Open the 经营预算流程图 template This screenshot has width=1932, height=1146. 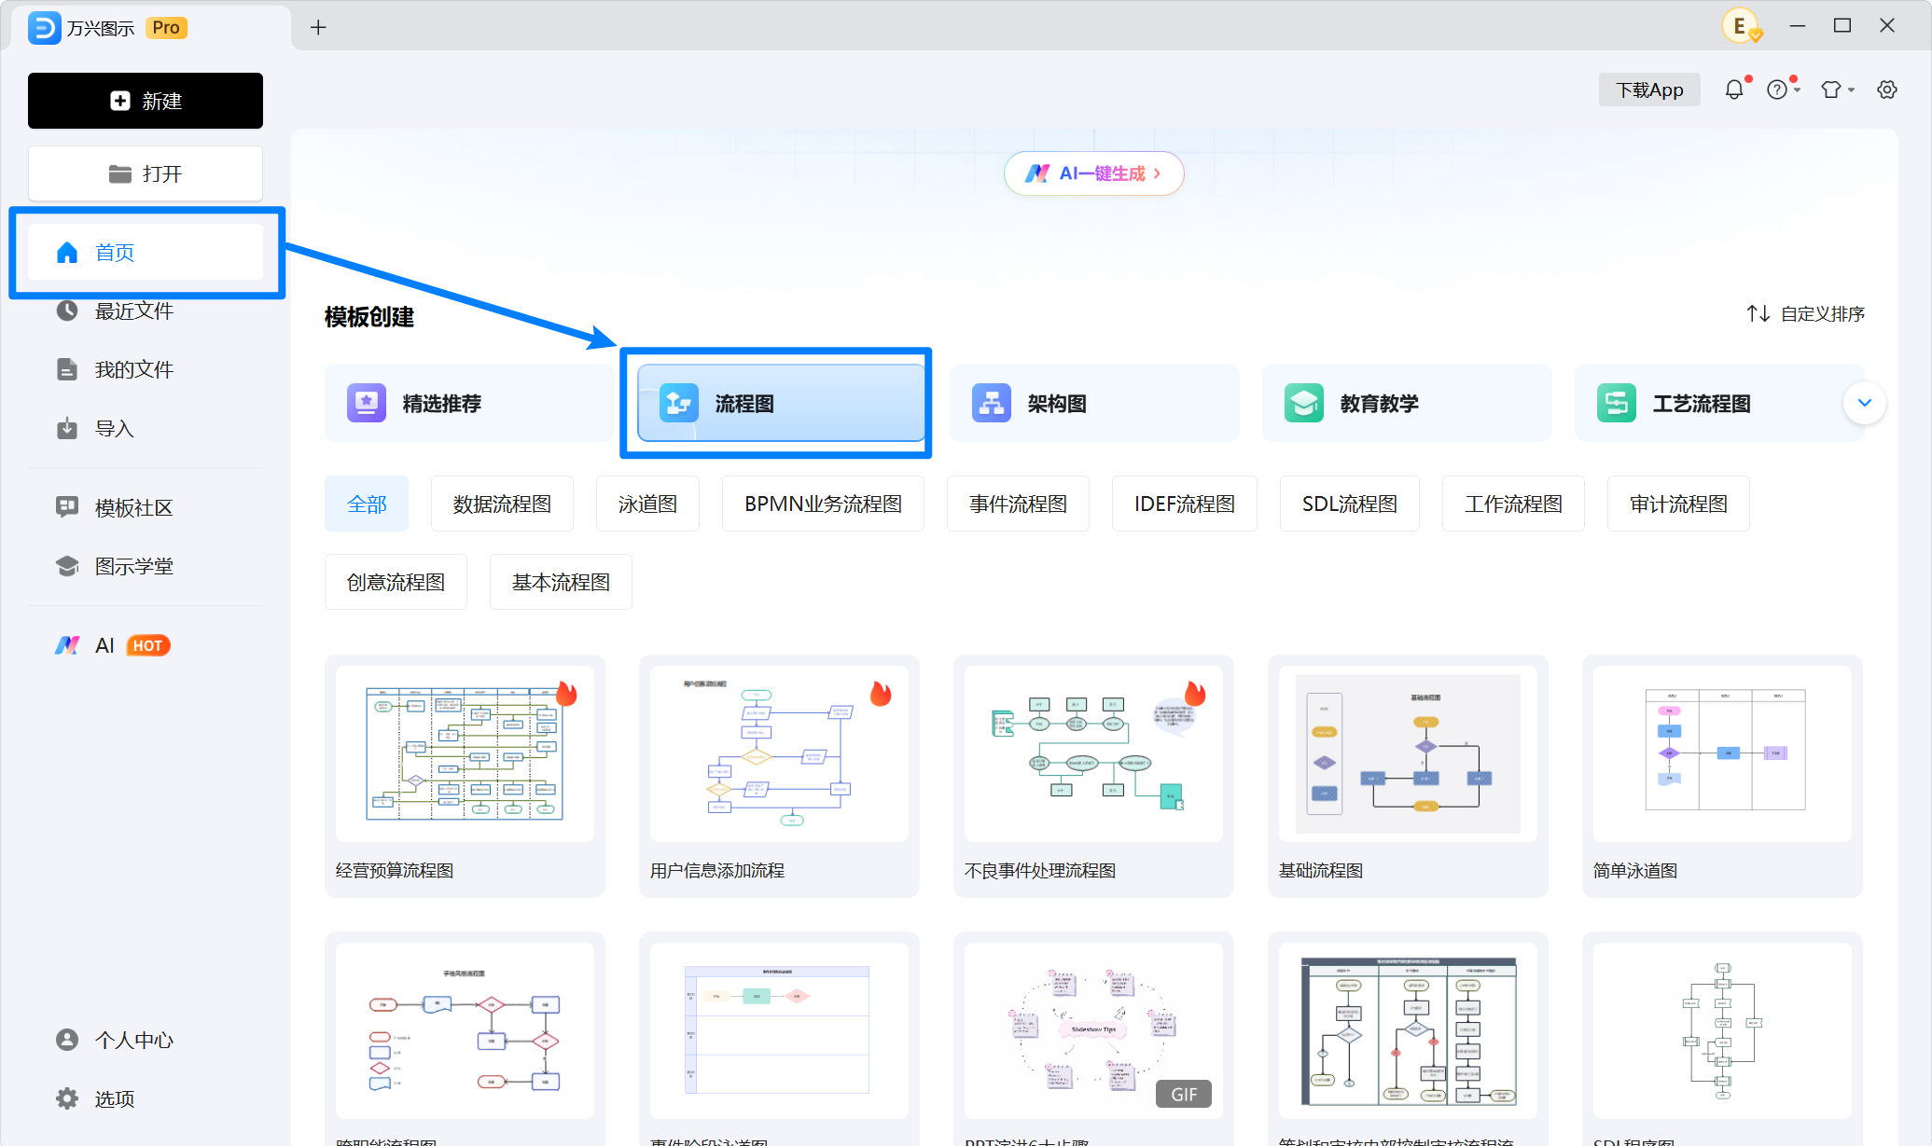point(465,776)
